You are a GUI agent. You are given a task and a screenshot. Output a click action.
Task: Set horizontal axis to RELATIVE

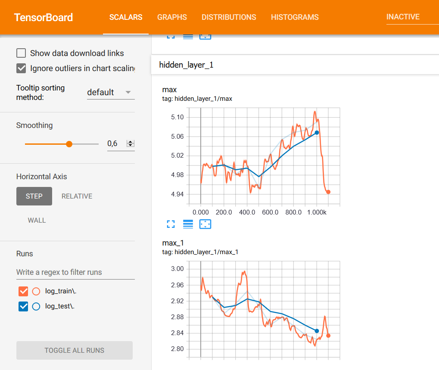click(x=77, y=196)
